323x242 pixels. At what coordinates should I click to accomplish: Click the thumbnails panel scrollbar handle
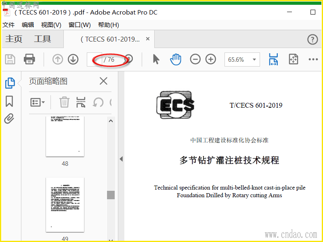[x=111, y=195]
